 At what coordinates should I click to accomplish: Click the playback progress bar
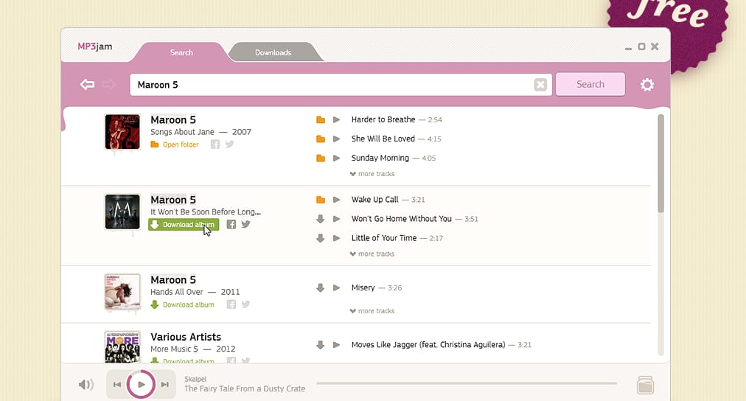(466, 383)
